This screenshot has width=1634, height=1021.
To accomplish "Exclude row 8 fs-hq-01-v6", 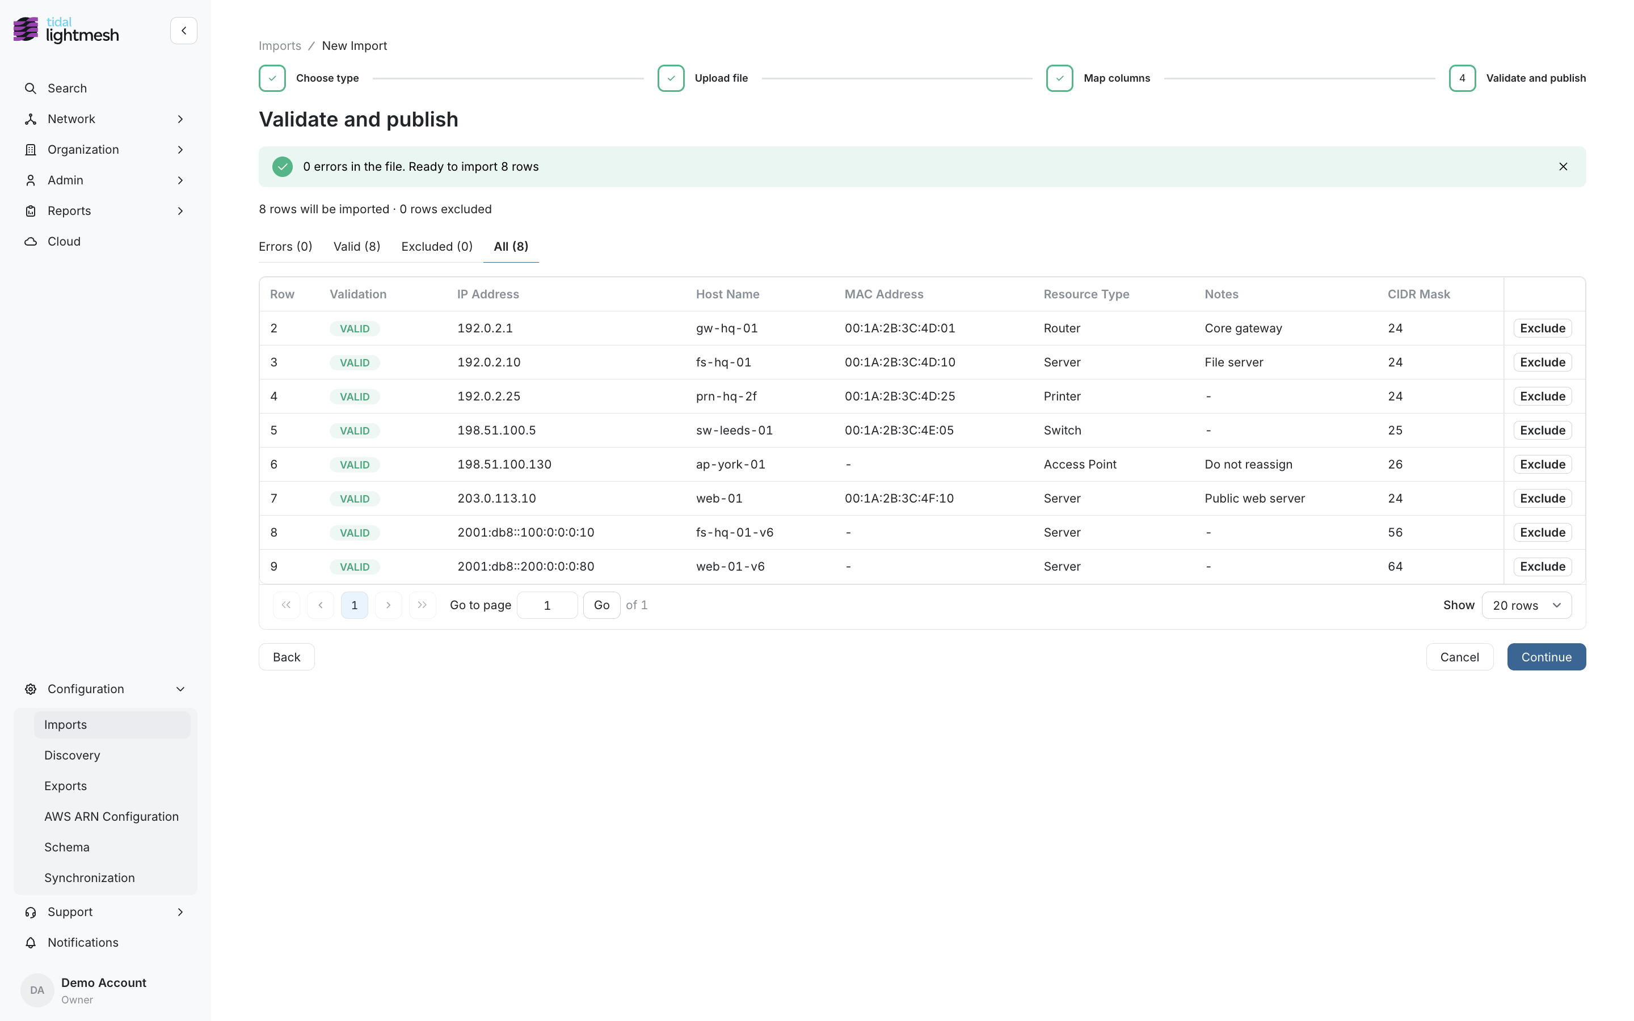I will pyautogui.click(x=1542, y=532).
